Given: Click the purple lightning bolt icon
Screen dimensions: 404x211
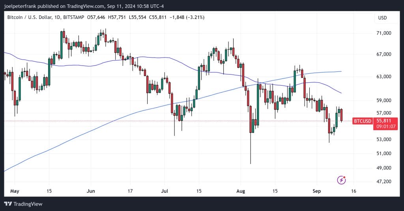Looking at the screenshot, I should click(342, 180).
